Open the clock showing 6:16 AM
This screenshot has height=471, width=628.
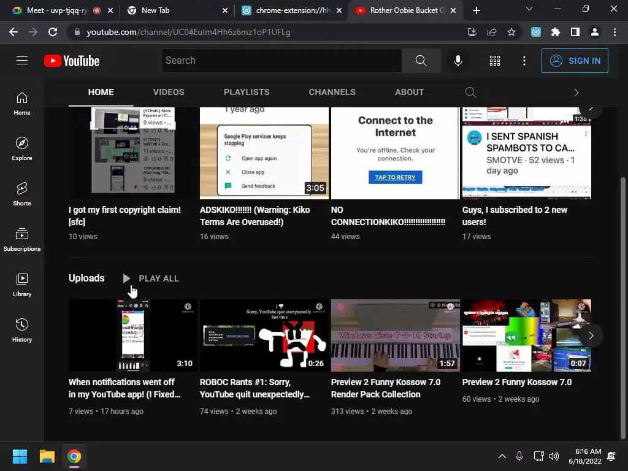(x=584, y=456)
